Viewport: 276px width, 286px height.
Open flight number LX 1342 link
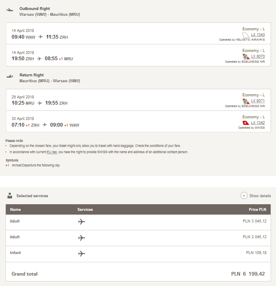point(258,123)
